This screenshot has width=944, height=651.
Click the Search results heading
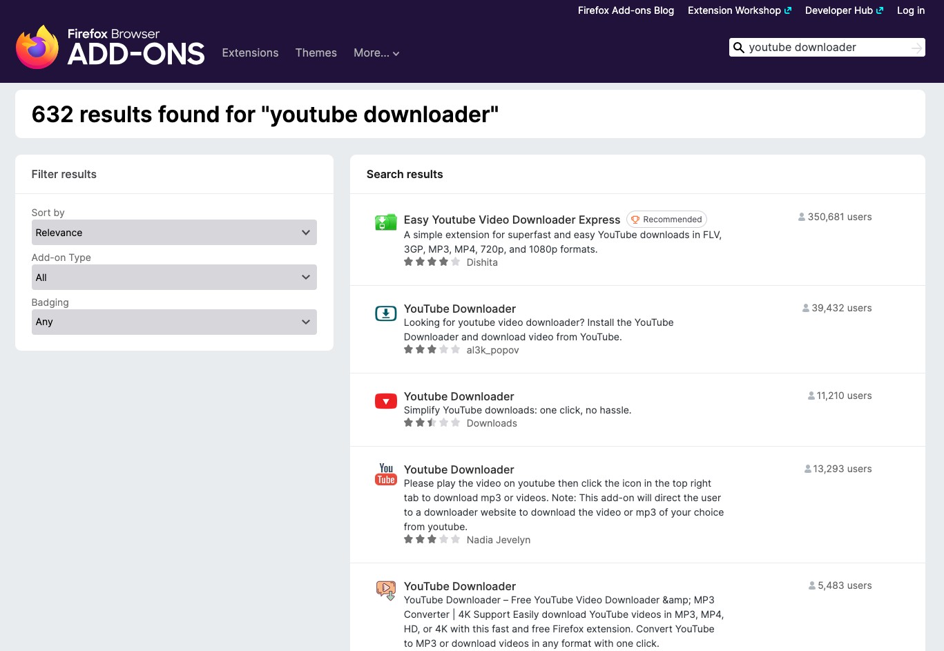coord(405,174)
